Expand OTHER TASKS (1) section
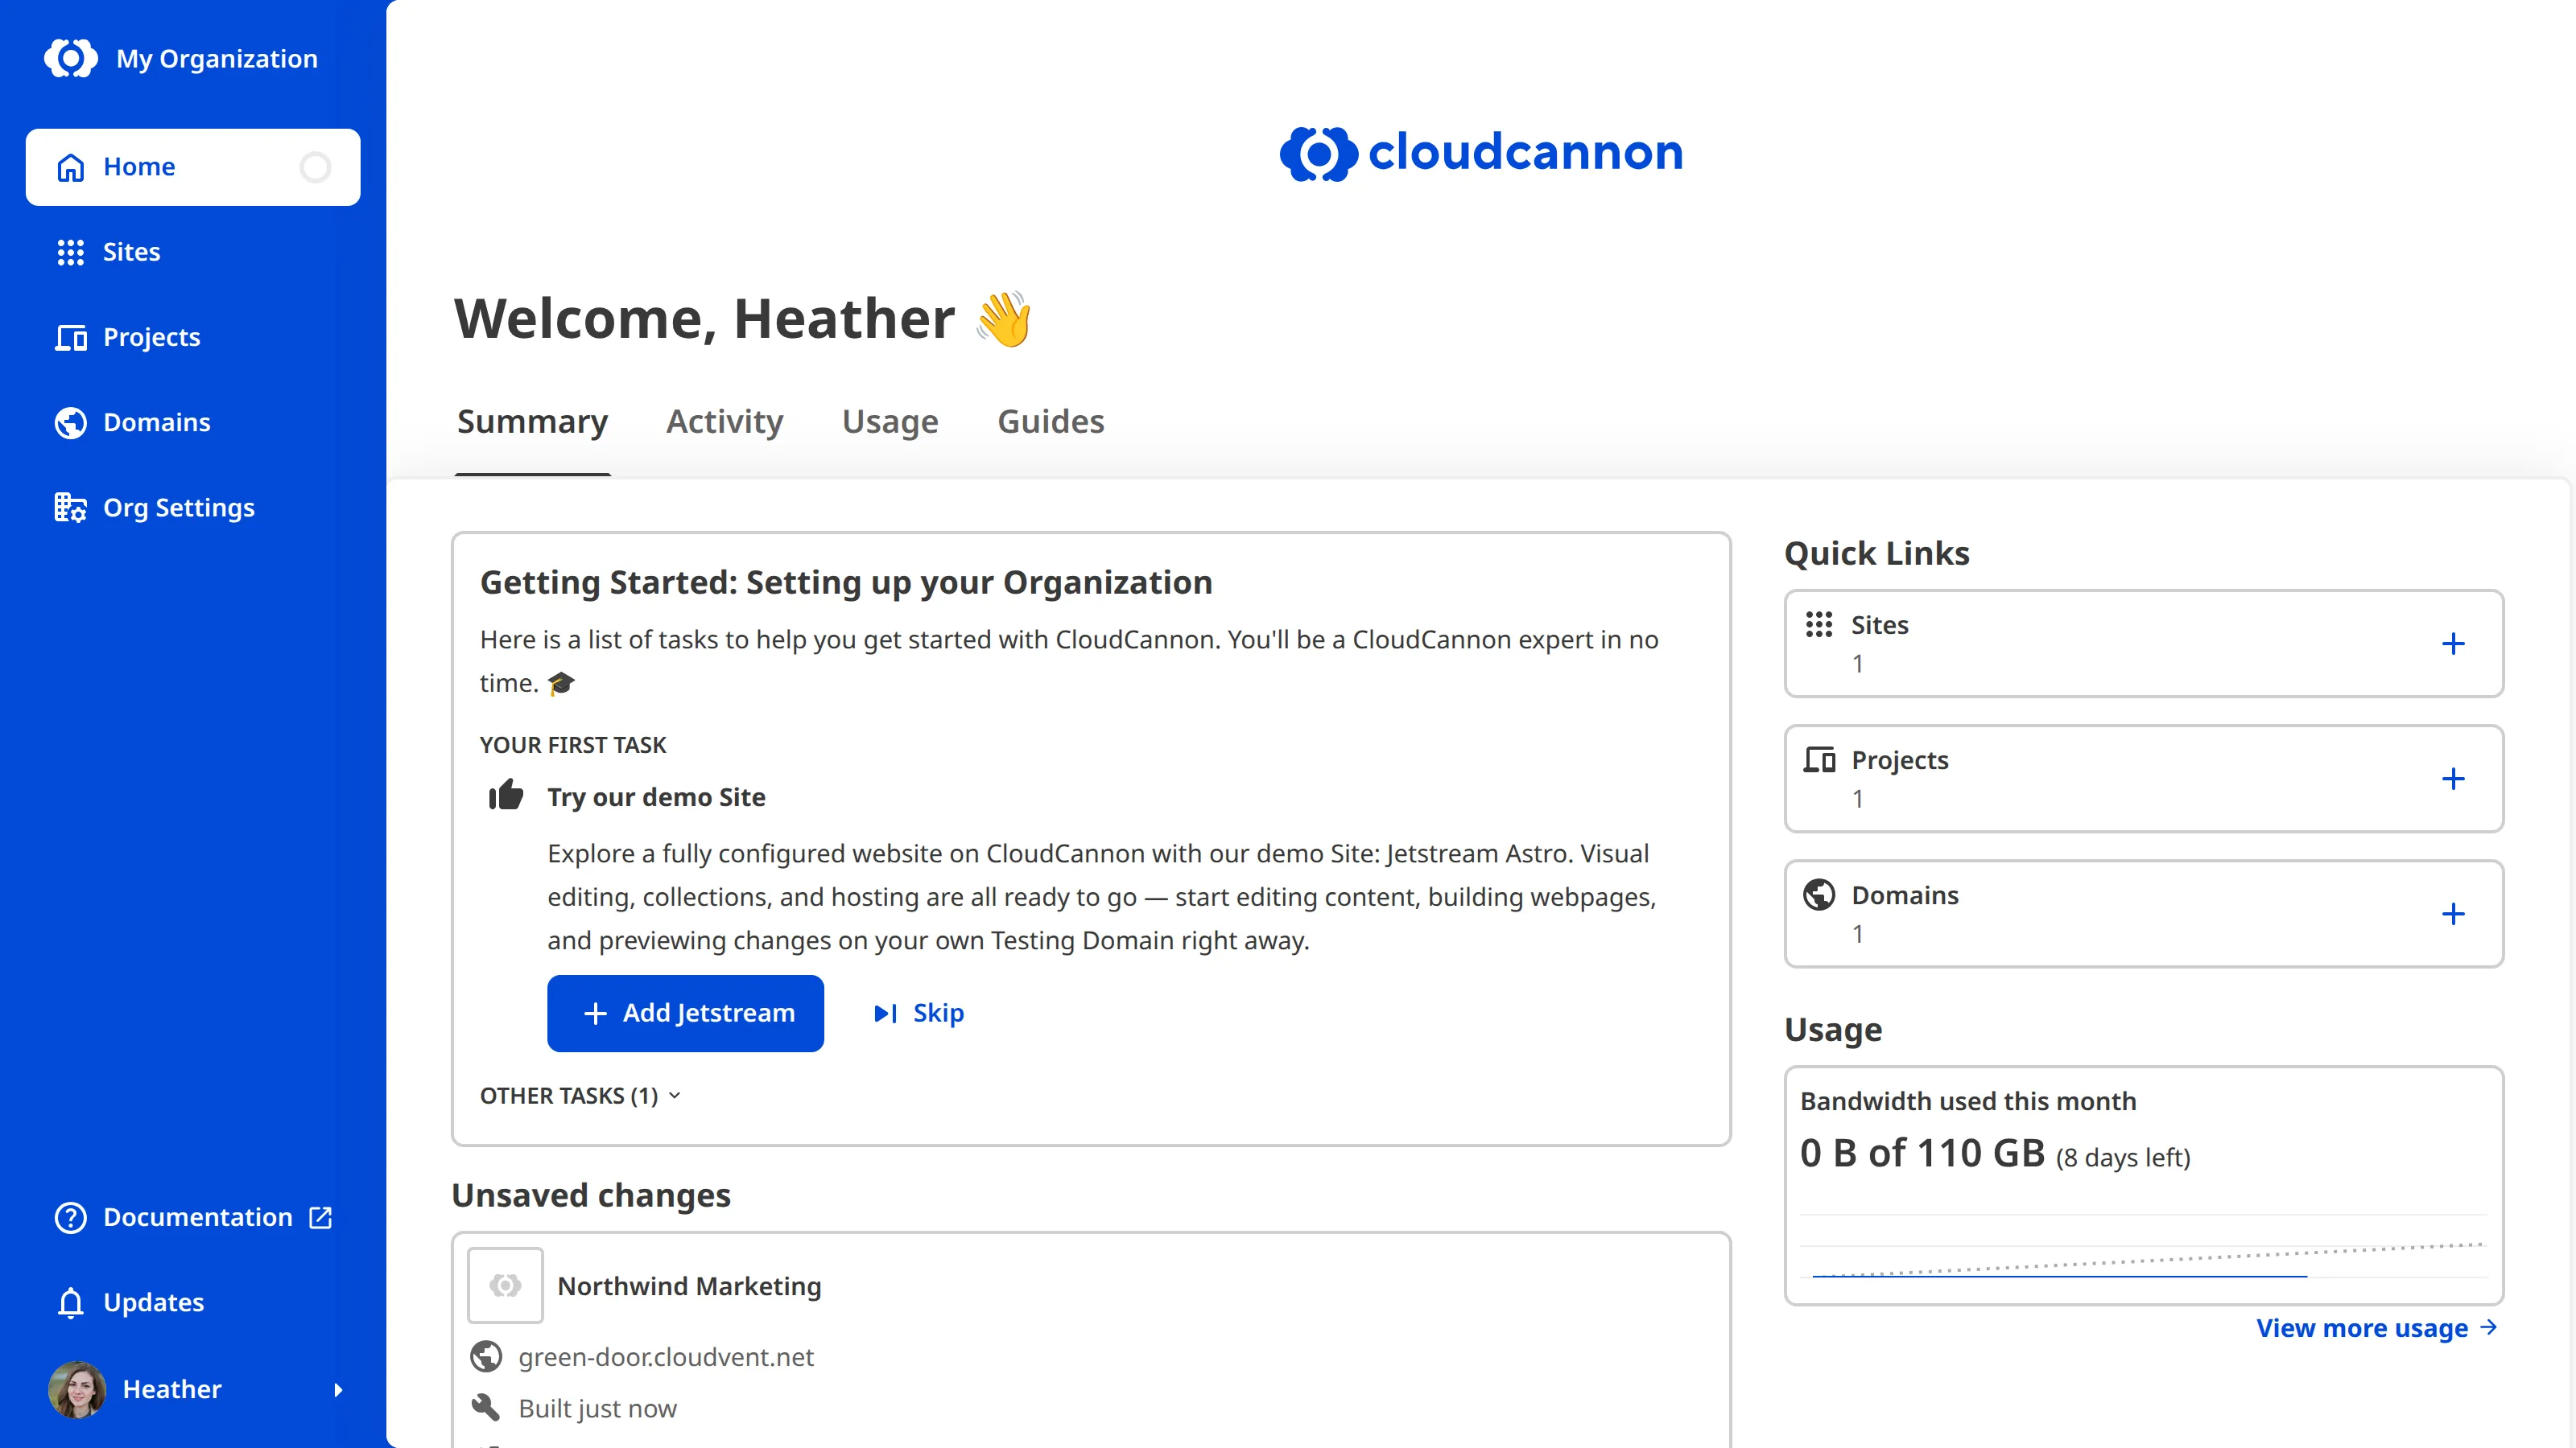 coord(580,1095)
